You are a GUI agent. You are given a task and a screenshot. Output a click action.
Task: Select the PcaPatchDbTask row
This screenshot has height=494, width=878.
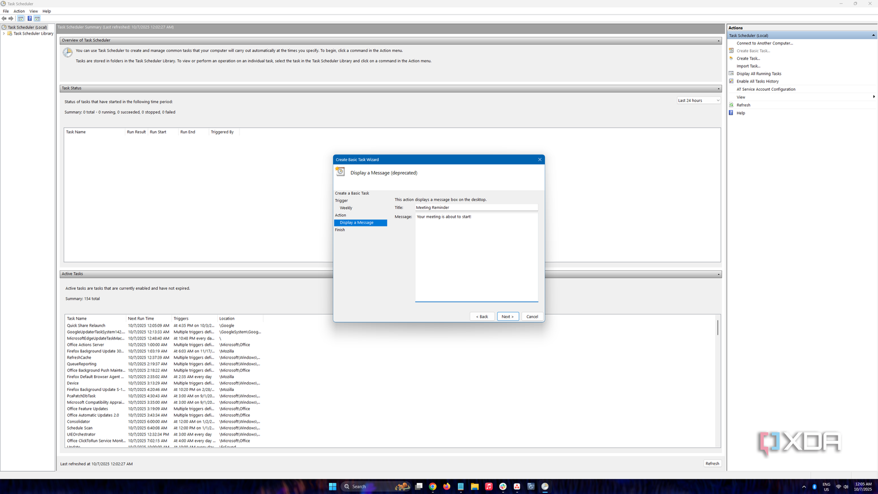tap(164, 396)
